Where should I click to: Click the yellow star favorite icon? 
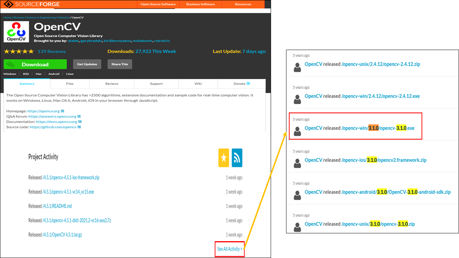(224, 158)
